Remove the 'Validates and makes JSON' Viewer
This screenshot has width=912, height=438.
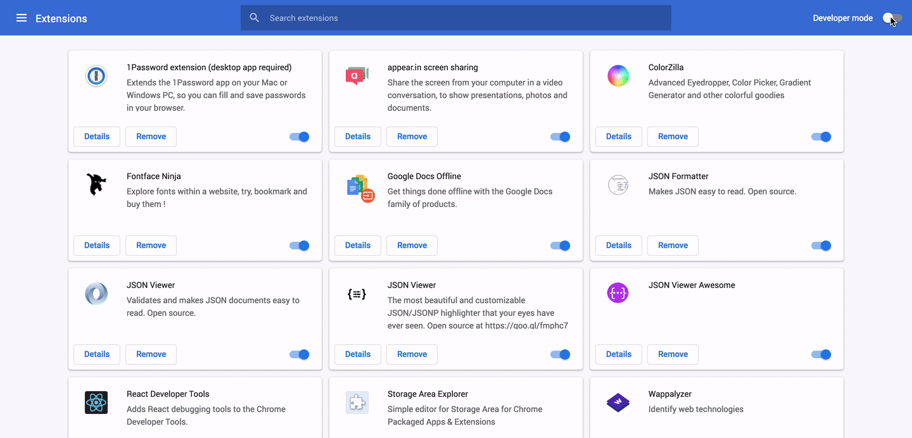[151, 354]
